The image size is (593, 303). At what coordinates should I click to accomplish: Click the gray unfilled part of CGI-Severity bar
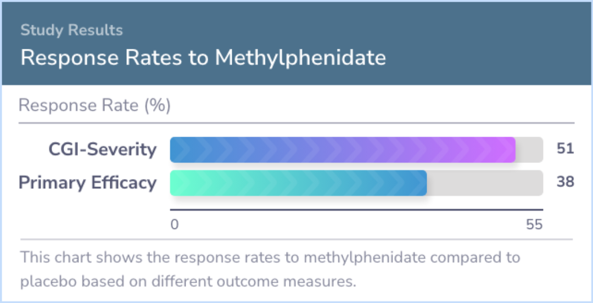click(529, 150)
